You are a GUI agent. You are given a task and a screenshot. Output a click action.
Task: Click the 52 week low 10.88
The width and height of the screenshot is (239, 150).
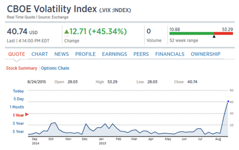click(x=175, y=29)
